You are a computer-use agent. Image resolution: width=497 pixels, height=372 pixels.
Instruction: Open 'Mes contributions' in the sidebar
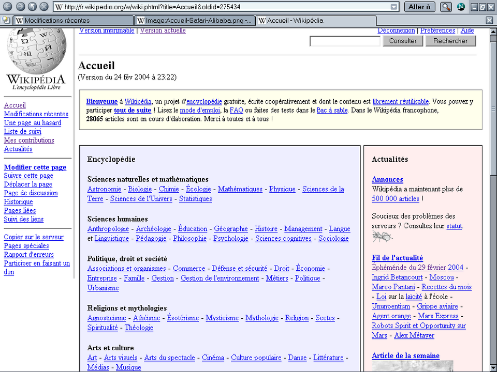point(29,140)
